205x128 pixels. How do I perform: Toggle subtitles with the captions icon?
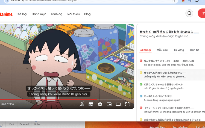point(91,104)
